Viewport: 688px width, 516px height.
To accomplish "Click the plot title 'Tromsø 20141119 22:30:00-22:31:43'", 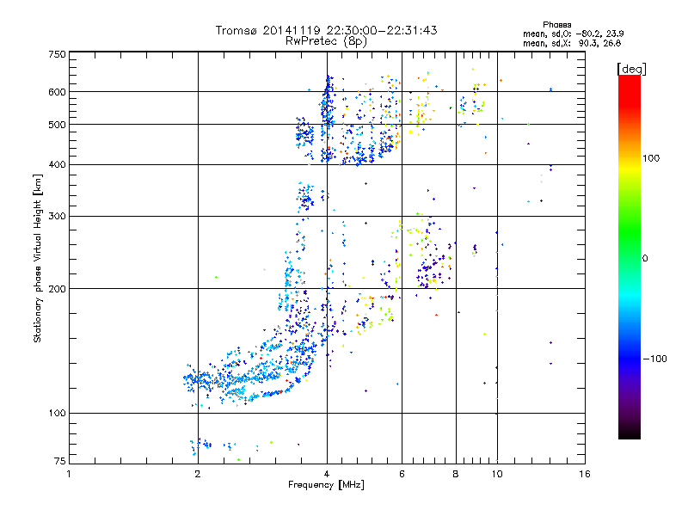I will coord(326,30).
